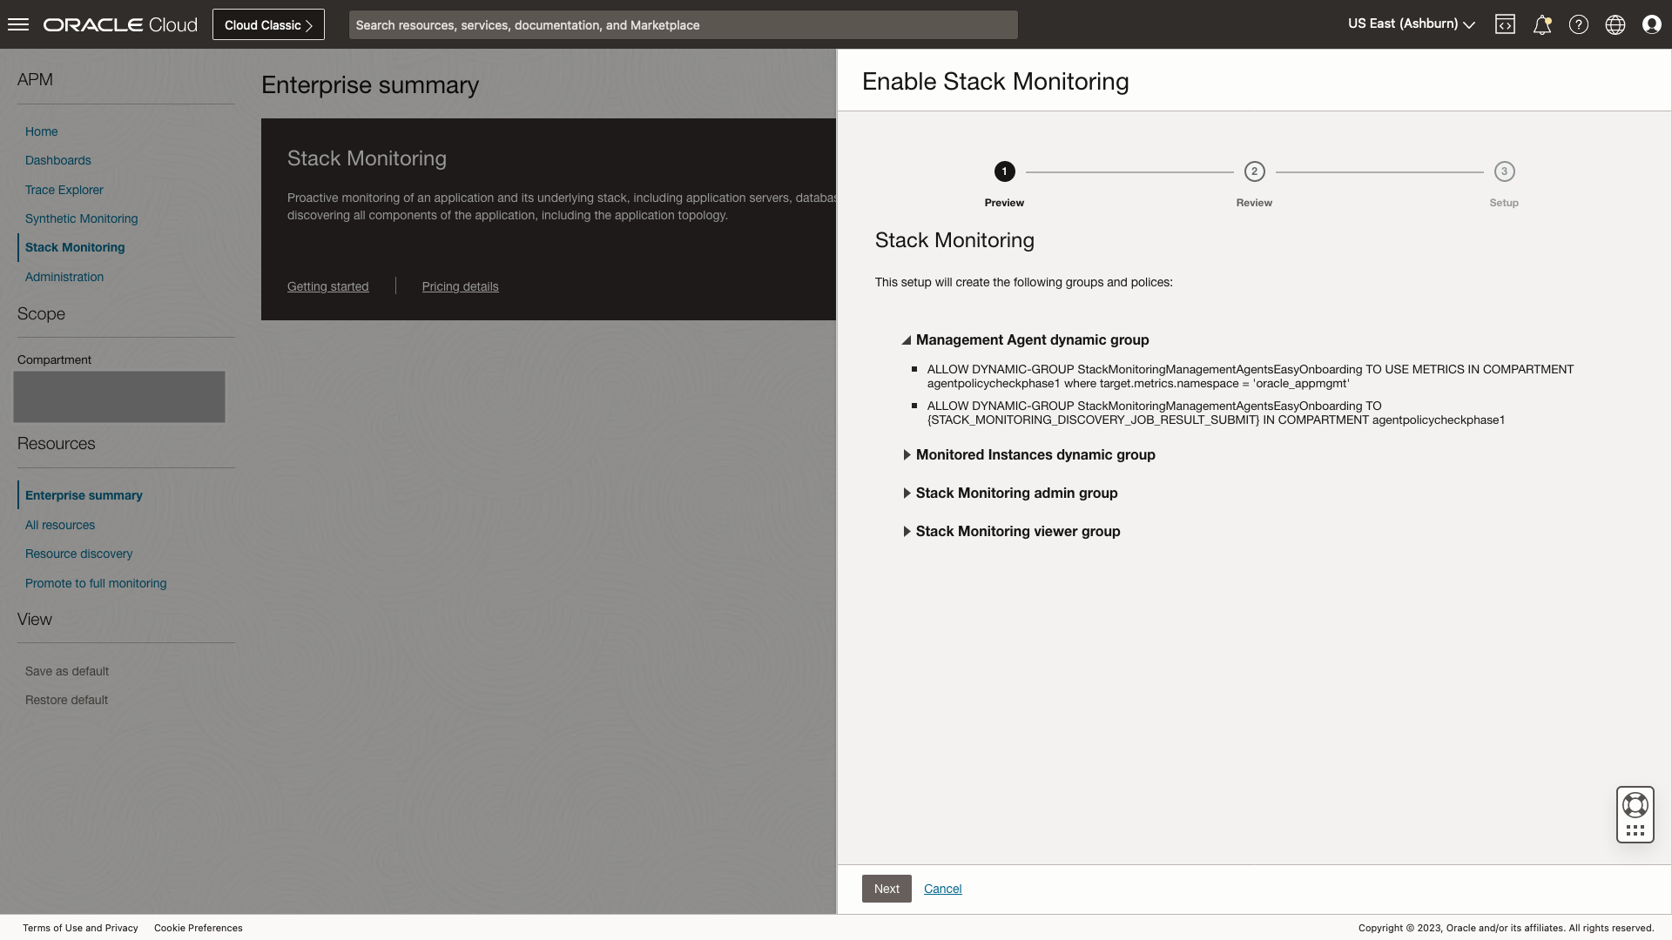The width and height of the screenshot is (1672, 940).
Task: Open the navigation hamburger menu
Action: 17,23
